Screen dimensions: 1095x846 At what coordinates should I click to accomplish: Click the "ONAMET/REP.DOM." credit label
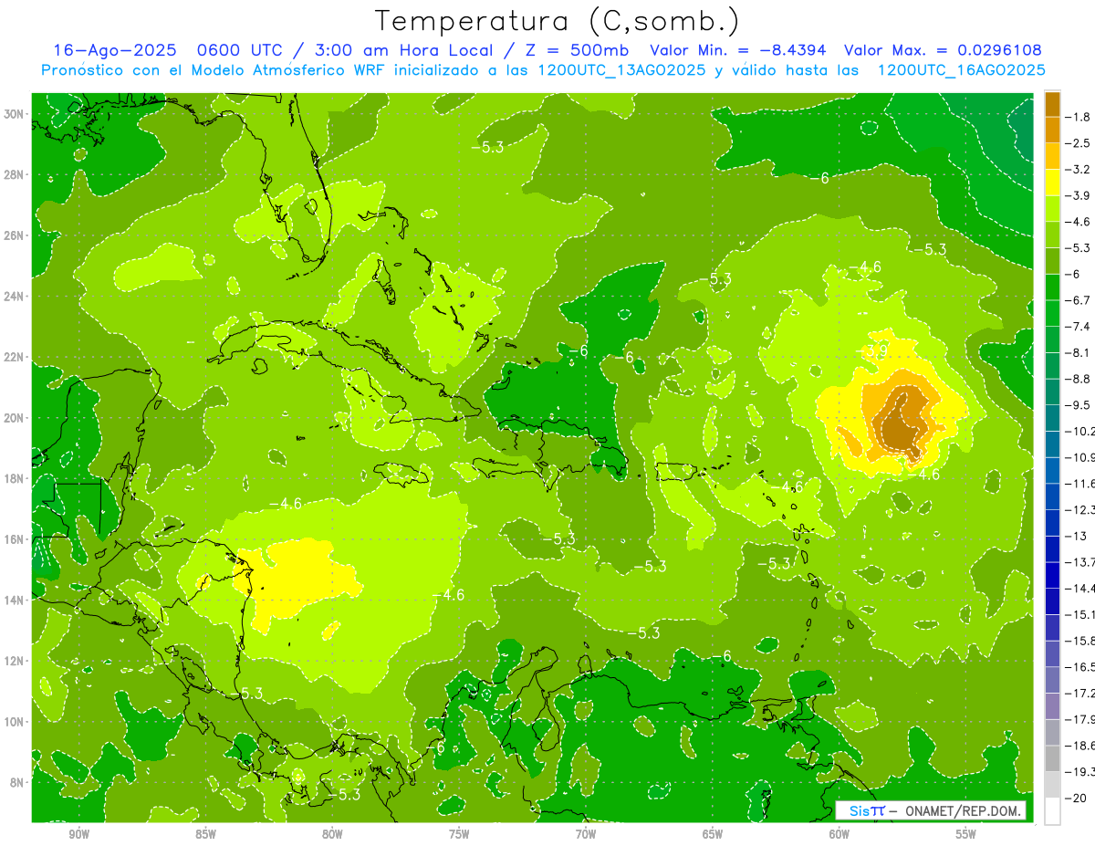tap(964, 810)
